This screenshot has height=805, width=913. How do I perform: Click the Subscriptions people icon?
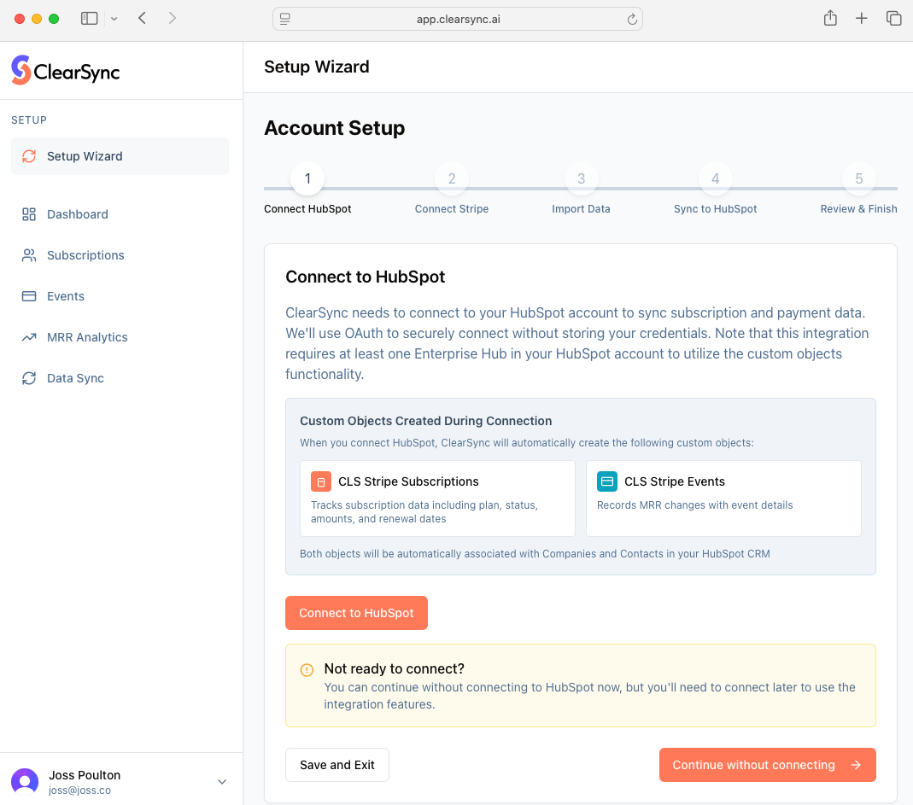tap(29, 255)
